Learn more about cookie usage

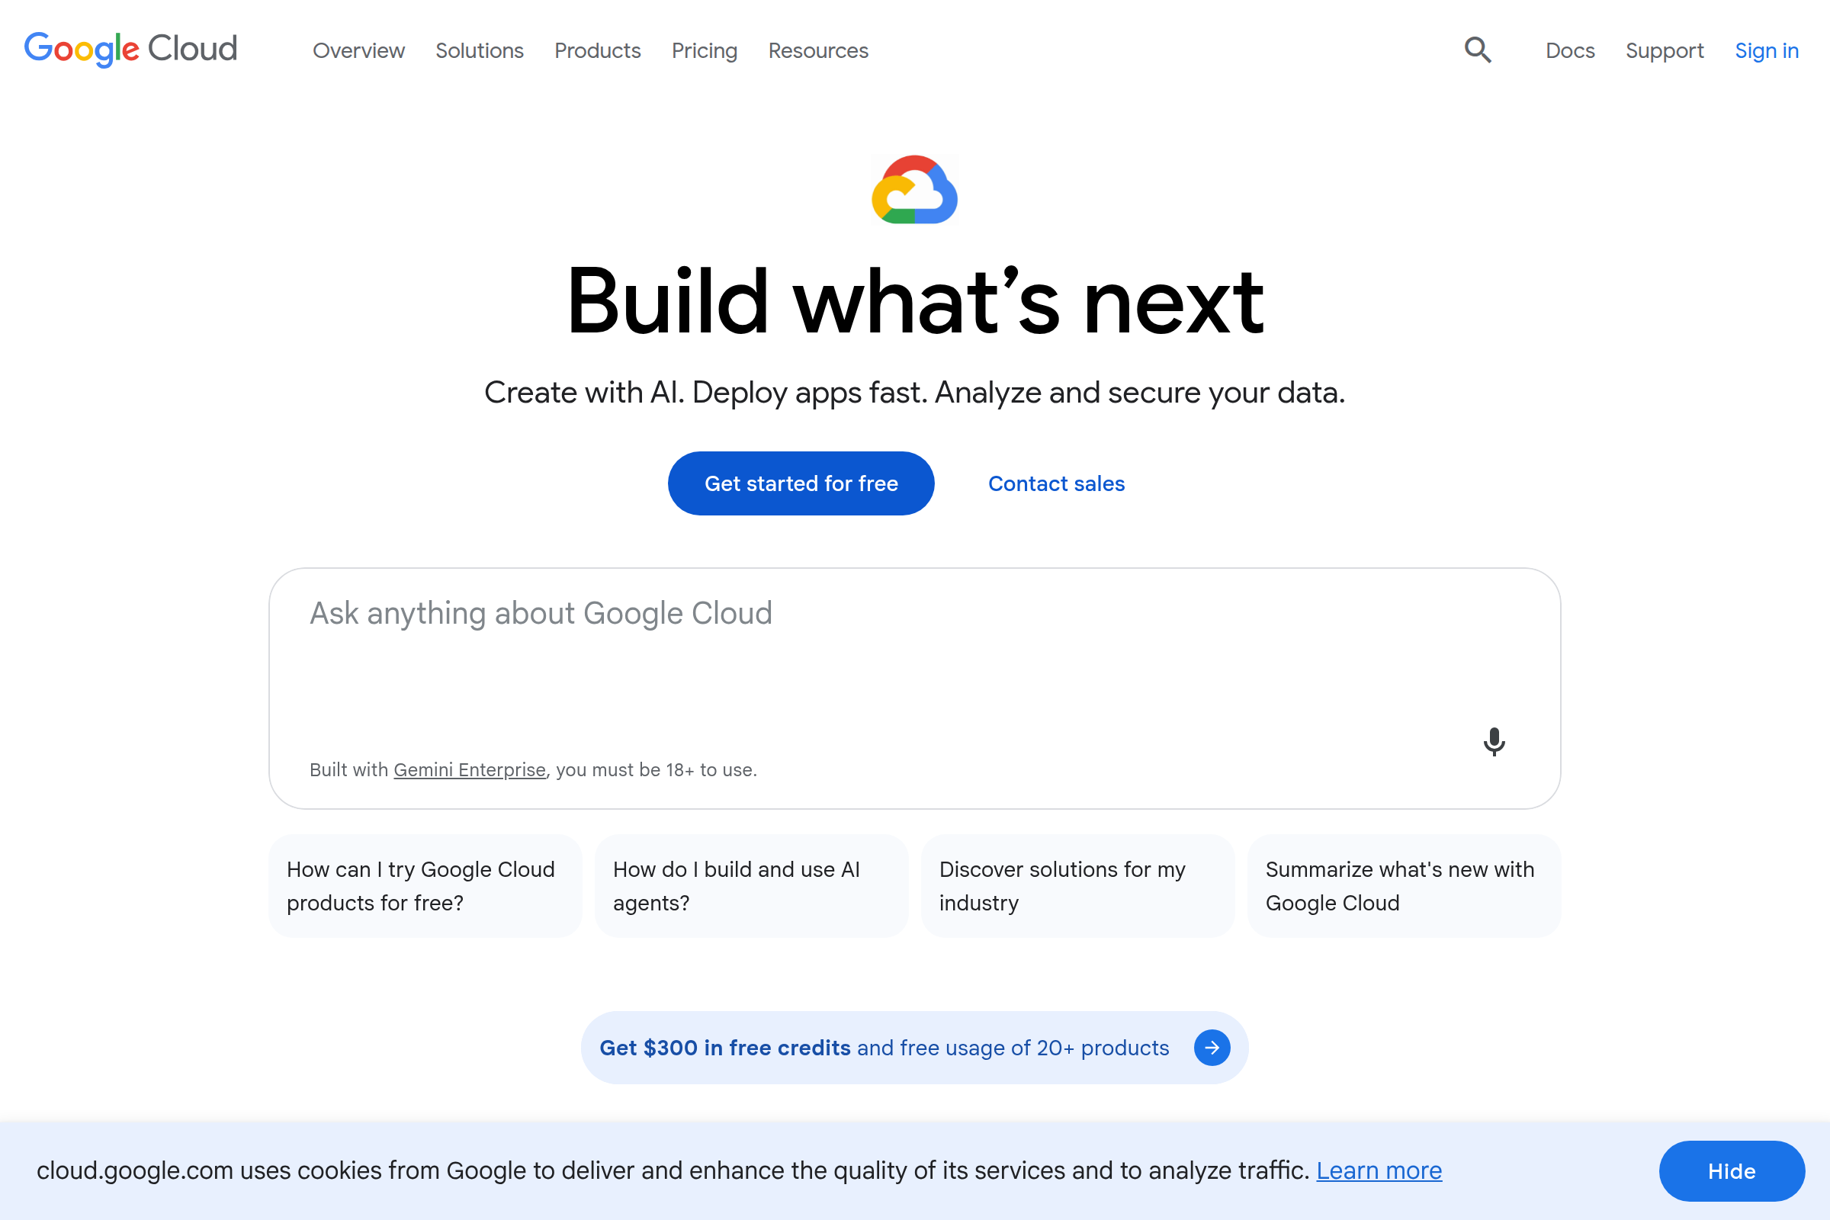[x=1378, y=1170]
